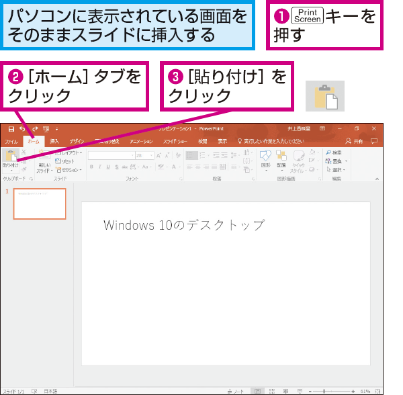Click the 61% zoom level button
Screen dimensions: 403x395
365,391
